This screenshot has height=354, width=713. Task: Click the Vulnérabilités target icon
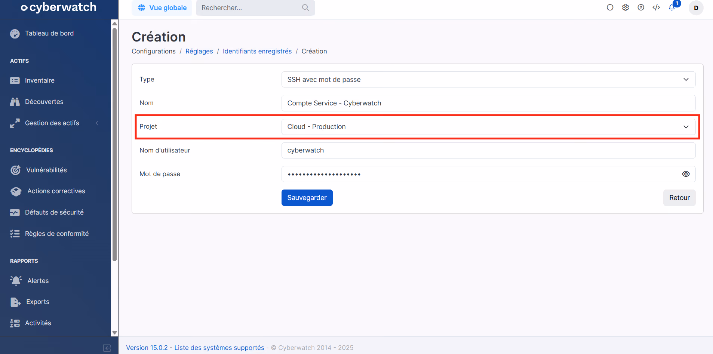click(15, 170)
